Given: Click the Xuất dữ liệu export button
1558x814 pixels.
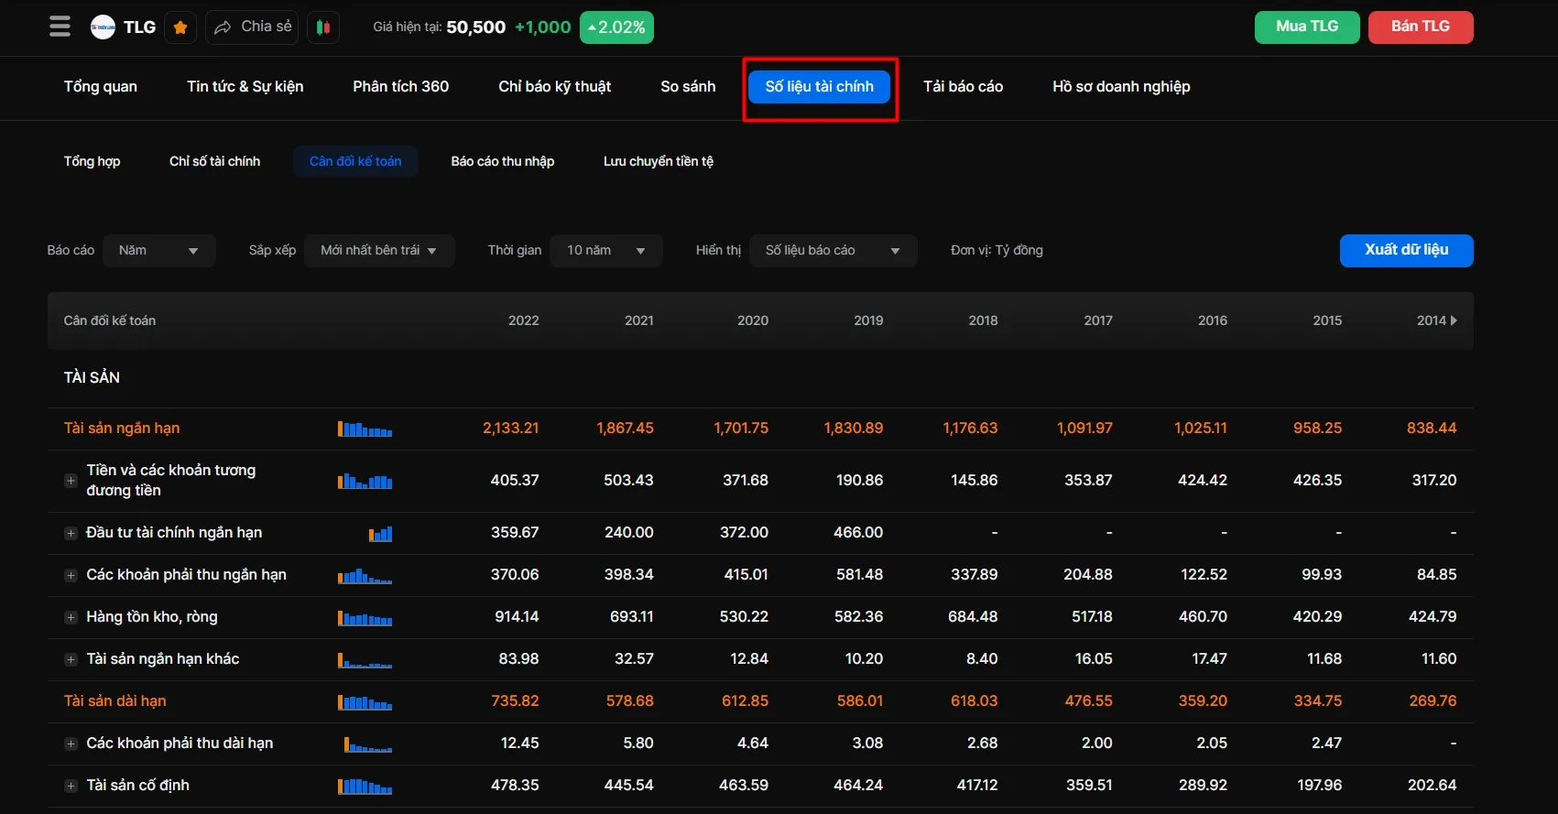Looking at the screenshot, I should (1407, 251).
